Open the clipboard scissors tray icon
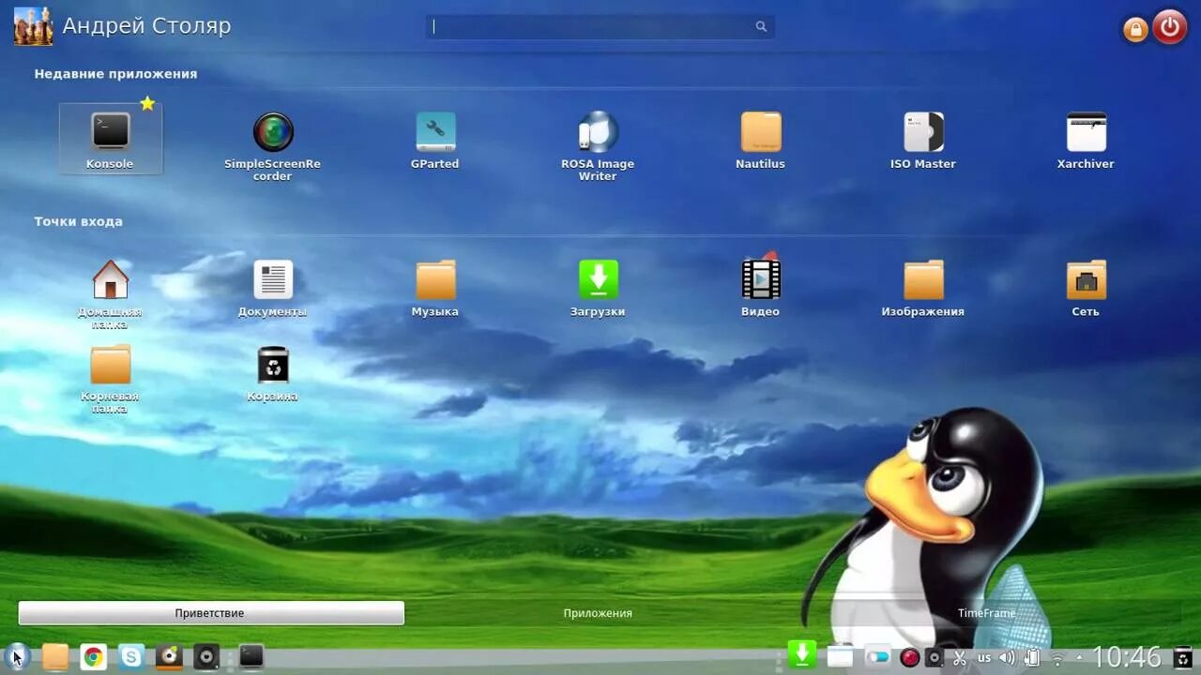Screen dimensions: 1201x675 click(960, 658)
